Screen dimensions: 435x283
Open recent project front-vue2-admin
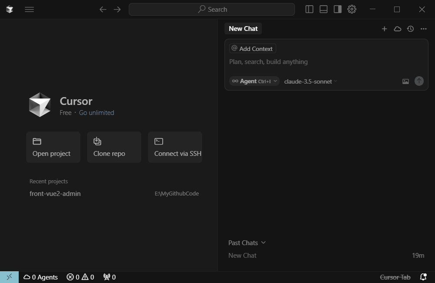(55, 194)
